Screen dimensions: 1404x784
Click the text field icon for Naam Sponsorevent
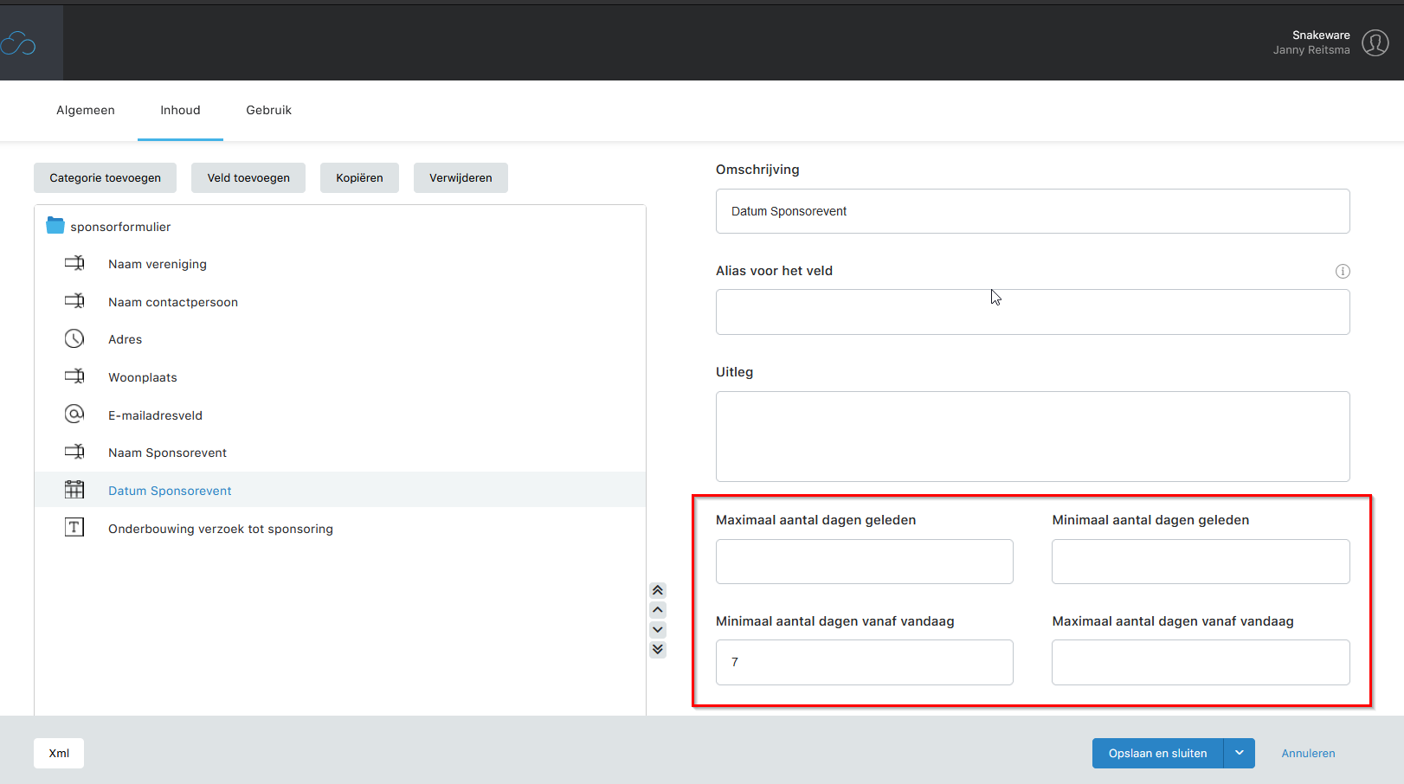(74, 452)
